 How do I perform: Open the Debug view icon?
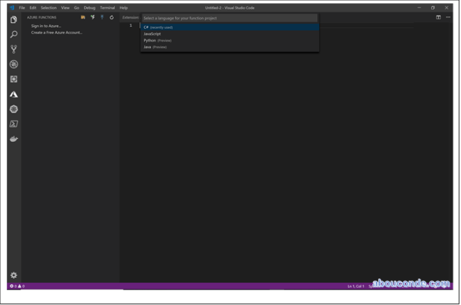point(14,64)
